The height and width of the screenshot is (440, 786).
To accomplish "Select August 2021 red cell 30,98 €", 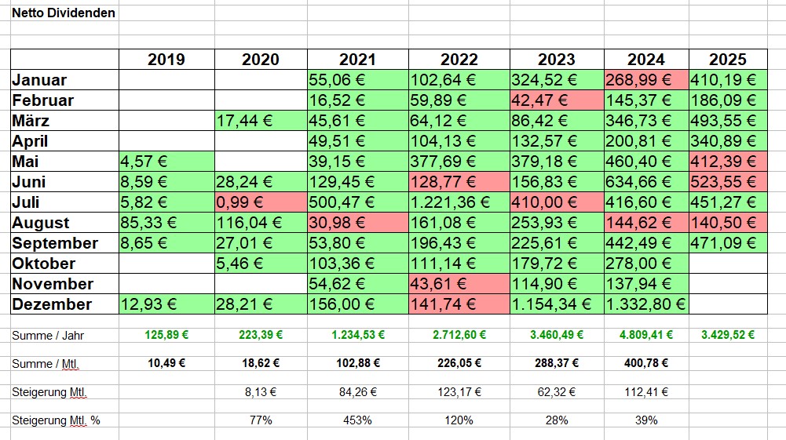I will (x=357, y=223).
